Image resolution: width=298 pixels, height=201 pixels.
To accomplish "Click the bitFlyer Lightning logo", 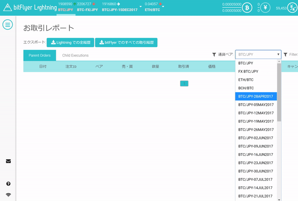I will click(30, 7).
